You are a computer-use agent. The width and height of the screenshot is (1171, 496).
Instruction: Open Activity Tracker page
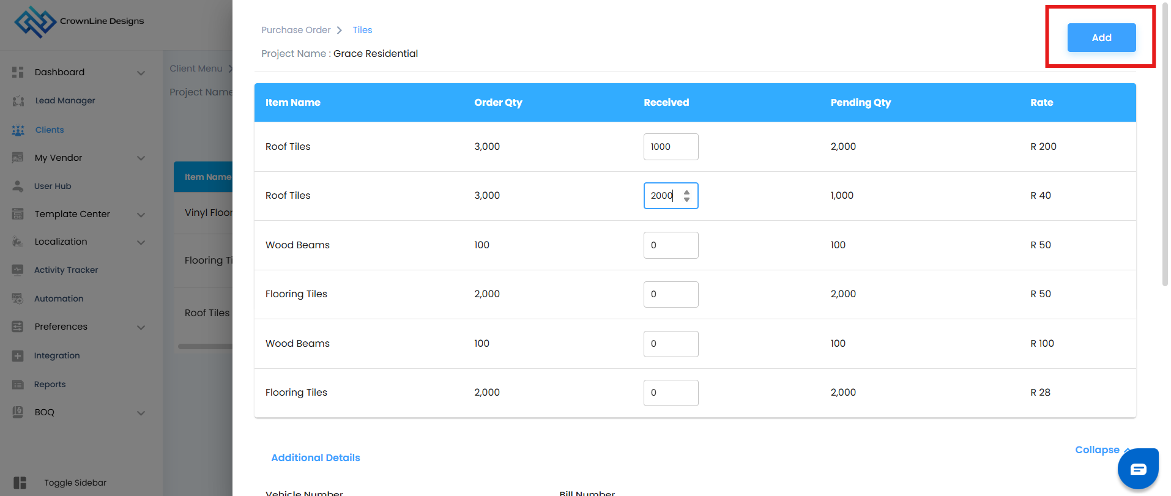tap(66, 270)
